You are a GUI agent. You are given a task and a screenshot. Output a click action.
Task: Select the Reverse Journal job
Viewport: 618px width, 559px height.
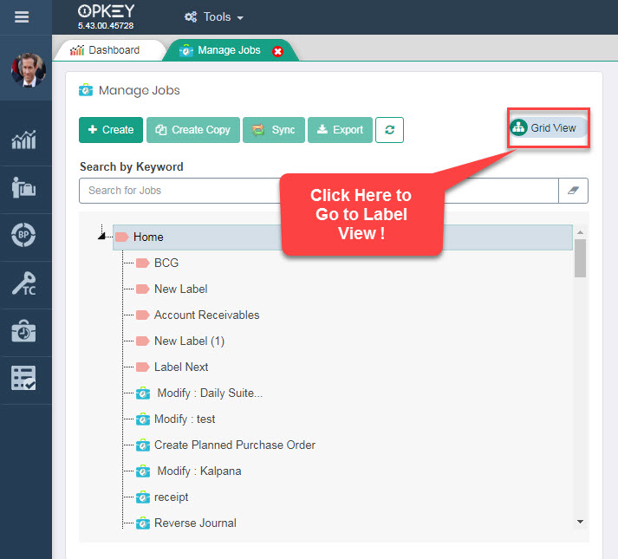coord(195,523)
